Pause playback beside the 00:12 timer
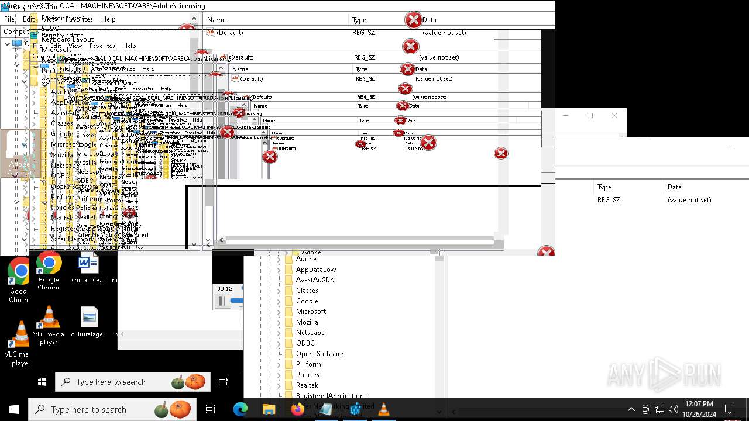The width and height of the screenshot is (749, 421). (221, 301)
